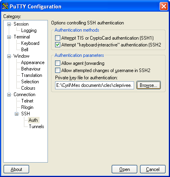Collapse the Connection tree node
This screenshot has width=170, height=177.
point(9,95)
